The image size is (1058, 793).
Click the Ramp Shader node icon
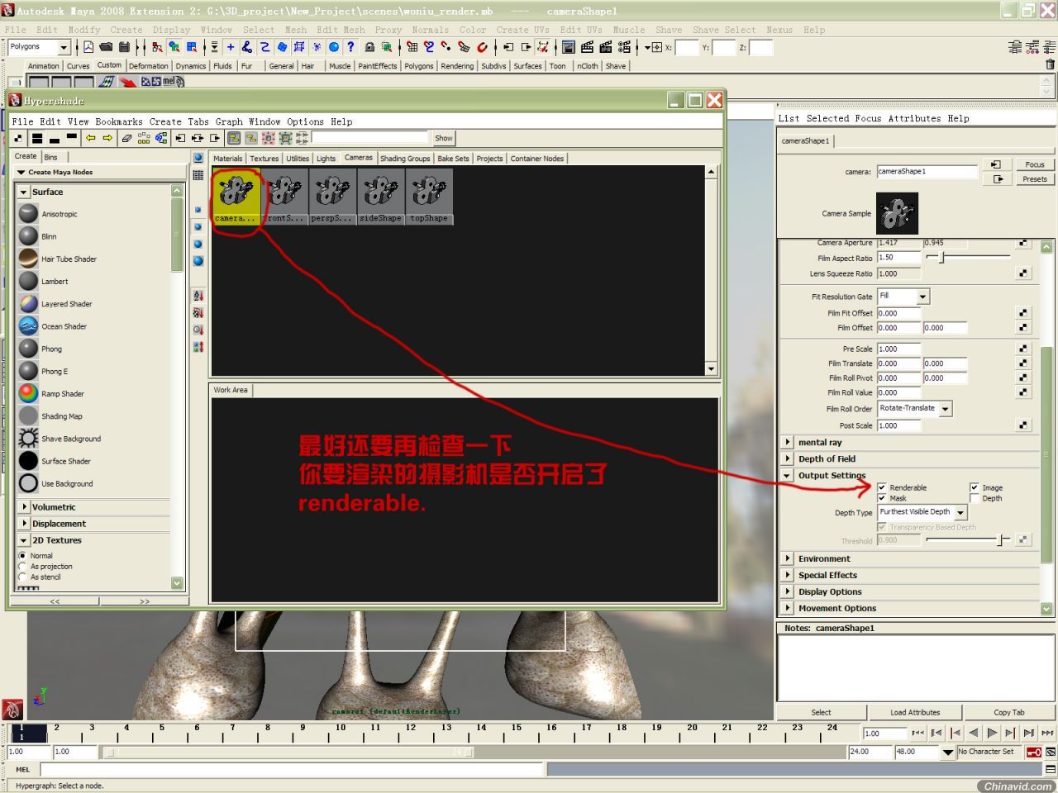28,393
